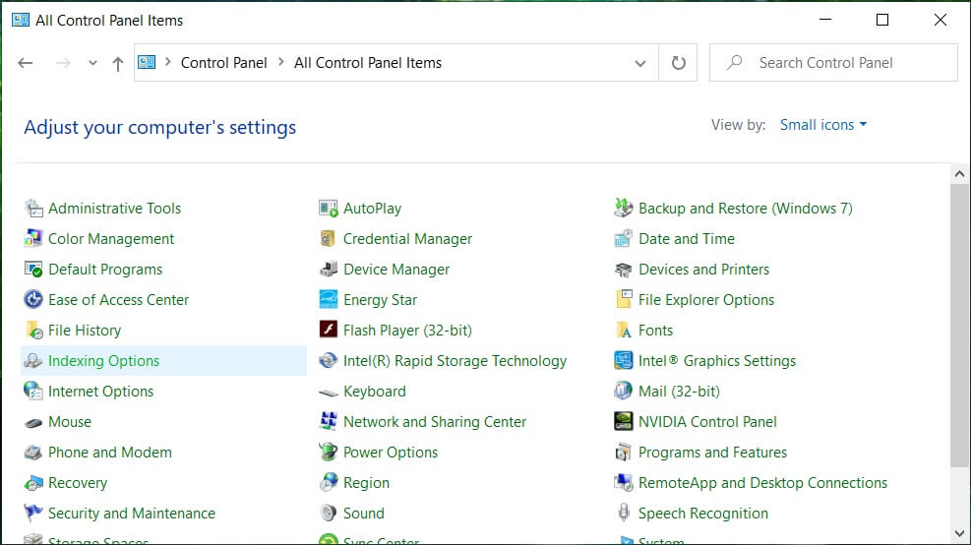
Task: Click the Indexing Options icon
Action: (33, 360)
